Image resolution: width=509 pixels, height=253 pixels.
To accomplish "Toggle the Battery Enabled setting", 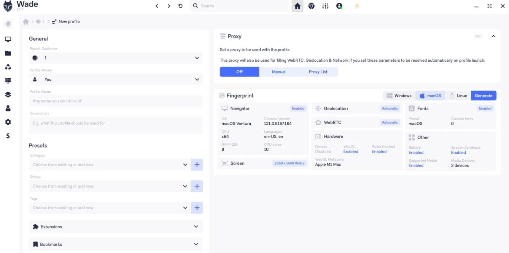I will tap(416, 153).
